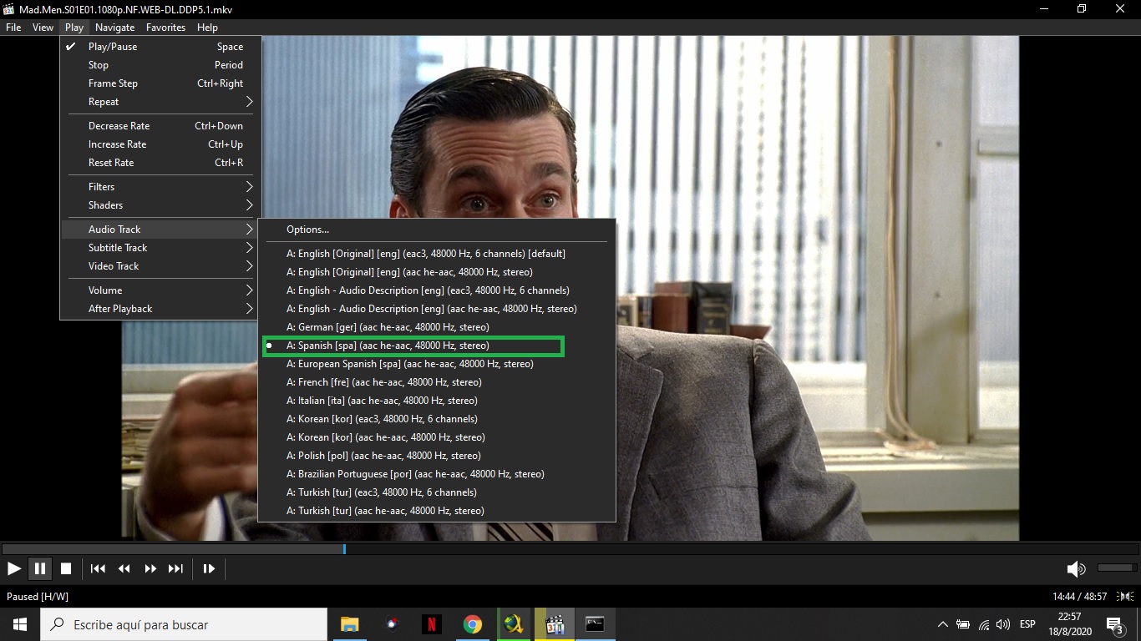Open the Windows Start menu

pyautogui.click(x=20, y=624)
